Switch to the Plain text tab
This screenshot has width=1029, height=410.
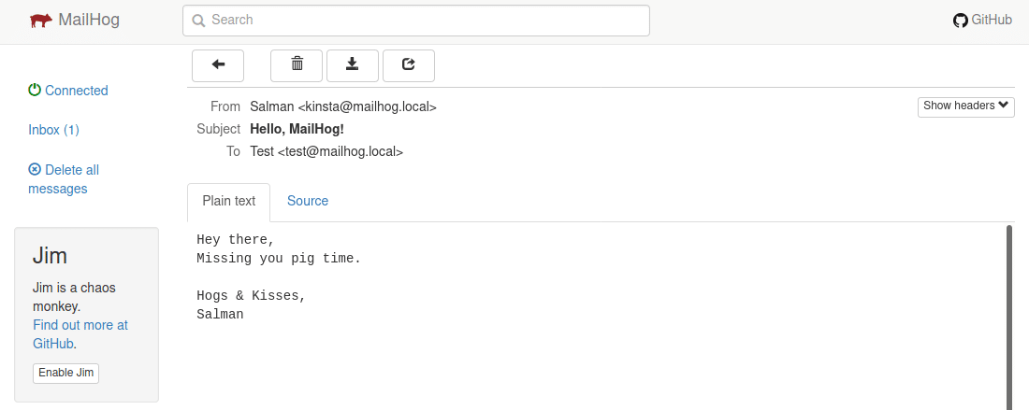[x=229, y=201]
